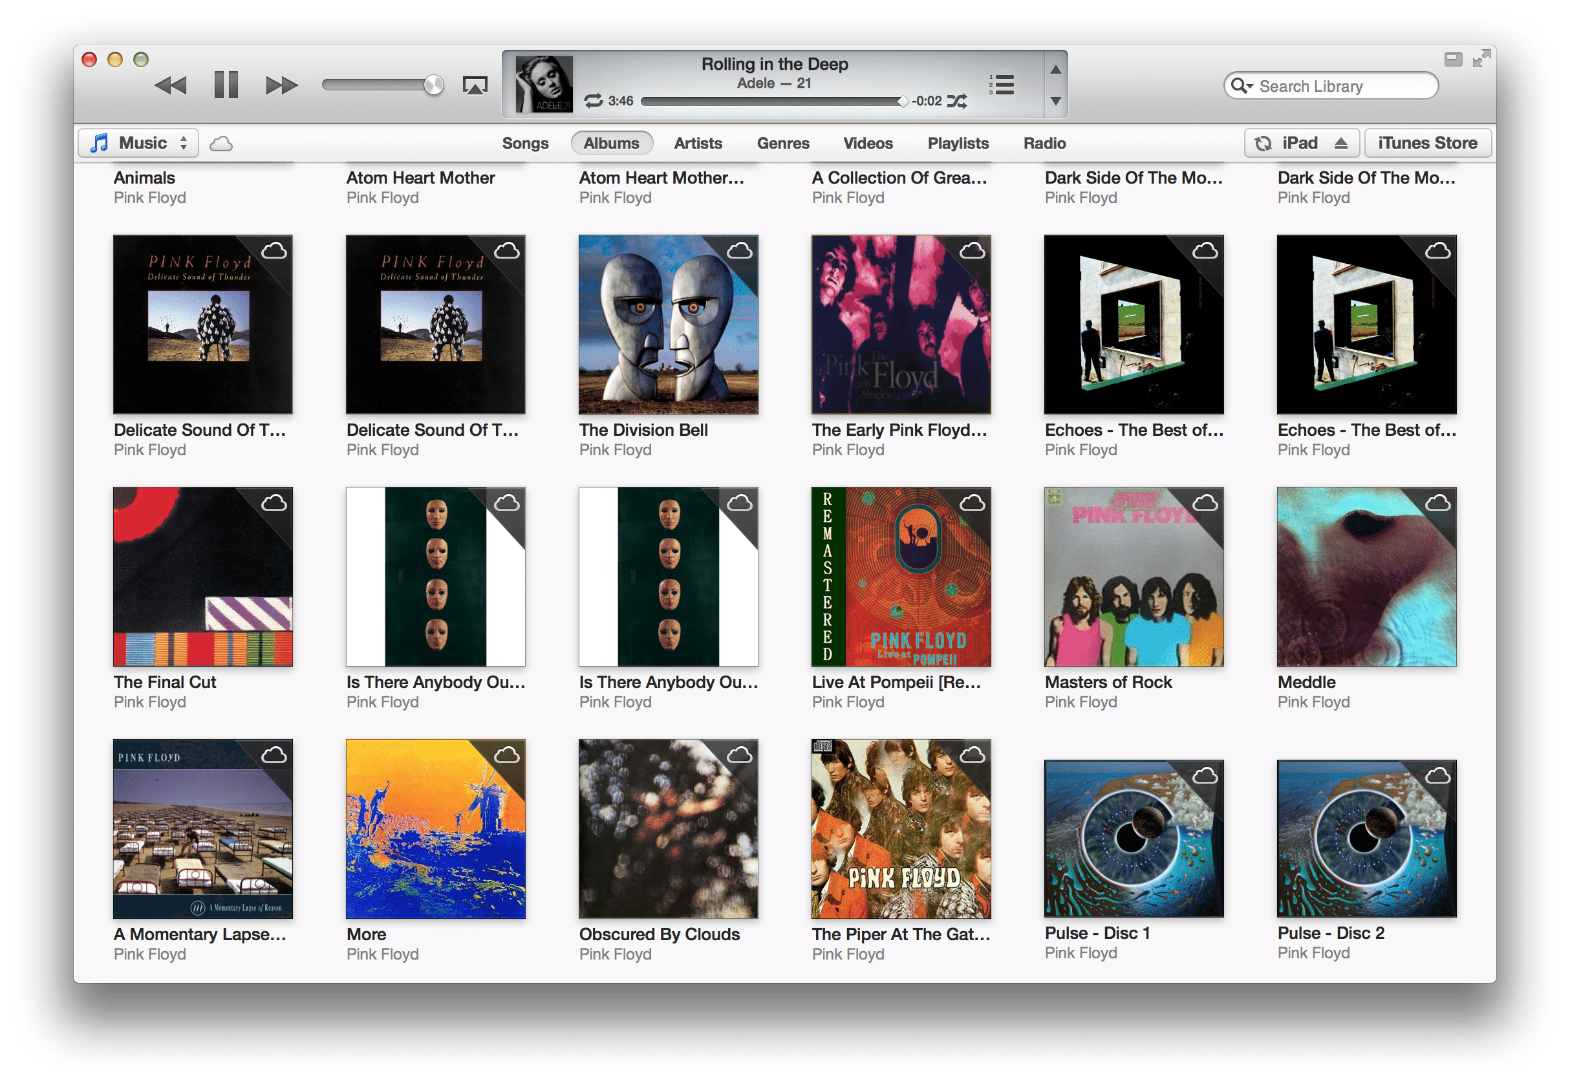Click cloud download icon on The Final Cut
Viewport: 1570px width, 1085px height.
[274, 502]
